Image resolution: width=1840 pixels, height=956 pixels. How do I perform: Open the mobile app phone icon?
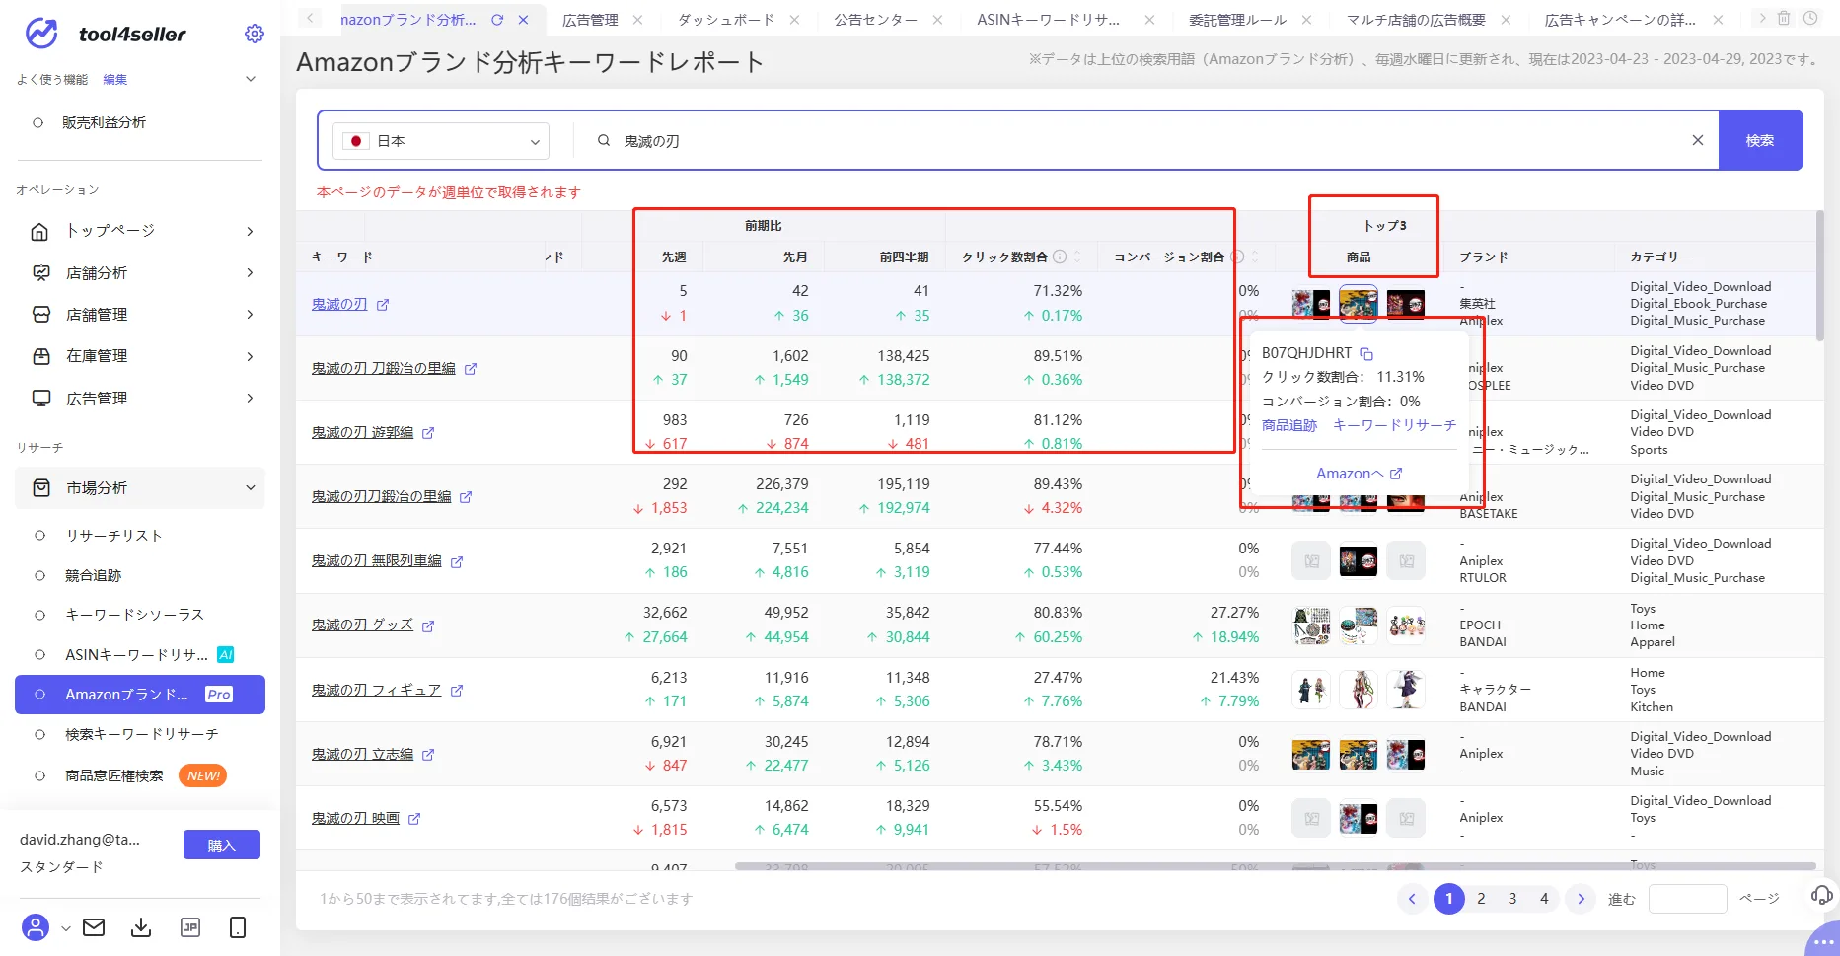[238, 927]
